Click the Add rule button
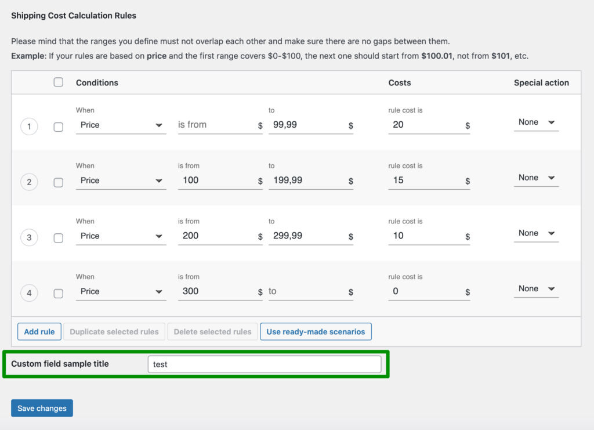Image resolution: width=594 pixels, height=430 pixels. point(39,331)
